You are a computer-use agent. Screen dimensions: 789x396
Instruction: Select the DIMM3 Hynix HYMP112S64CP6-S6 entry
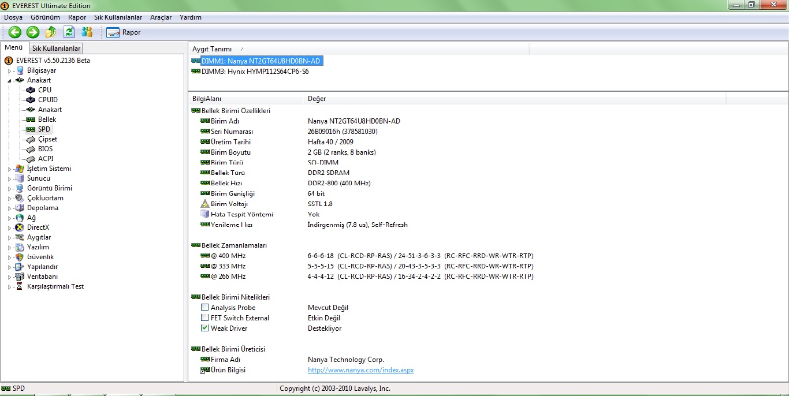click(x=255, y=72)
